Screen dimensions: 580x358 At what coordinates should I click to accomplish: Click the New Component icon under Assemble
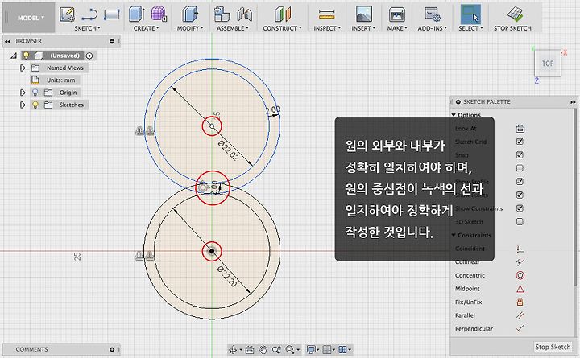[222, 14]
